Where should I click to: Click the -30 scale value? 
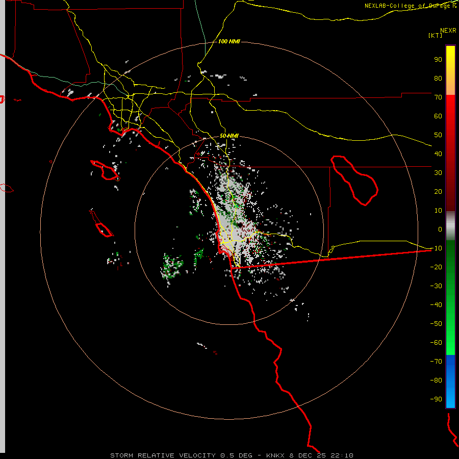click(x=436, y=286)
